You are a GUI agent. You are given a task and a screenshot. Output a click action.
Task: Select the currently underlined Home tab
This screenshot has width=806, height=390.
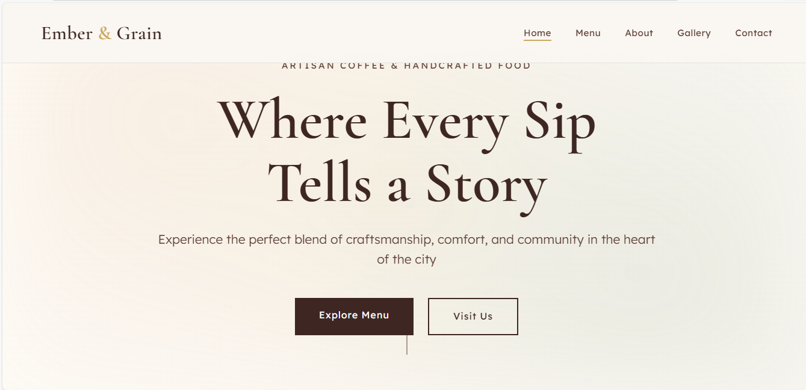[x=537, y=33]
